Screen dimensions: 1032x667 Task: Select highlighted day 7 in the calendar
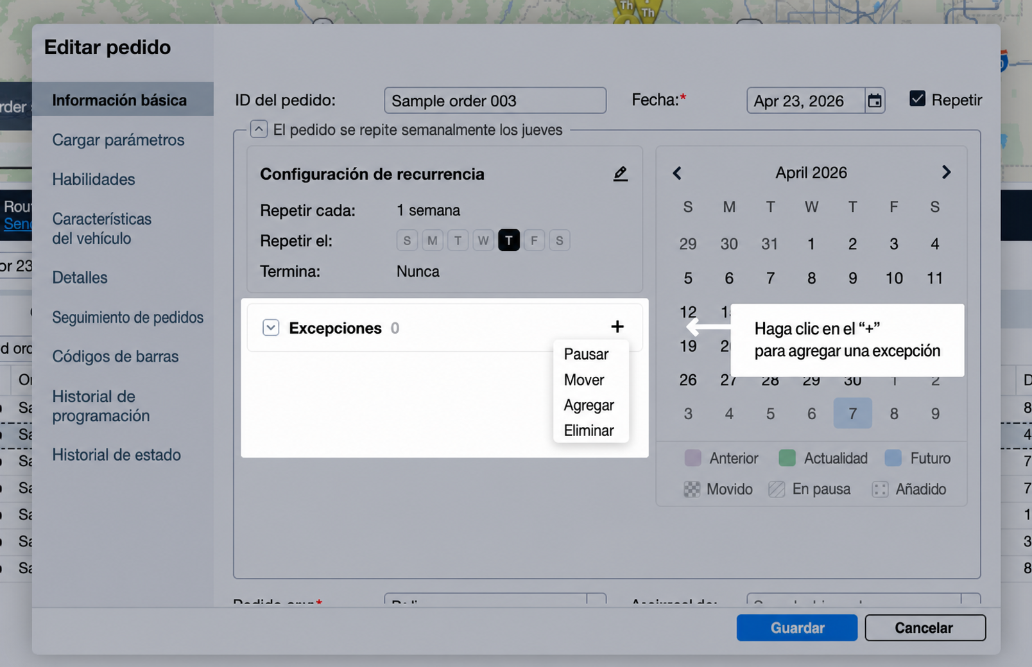(852, 413)
